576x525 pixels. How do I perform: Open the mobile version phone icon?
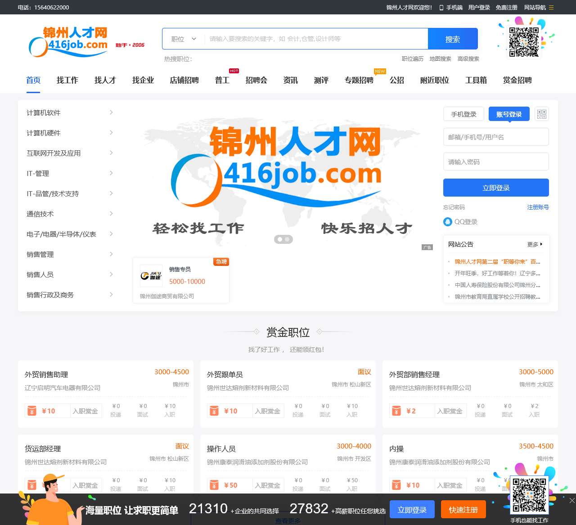point(441,7)
